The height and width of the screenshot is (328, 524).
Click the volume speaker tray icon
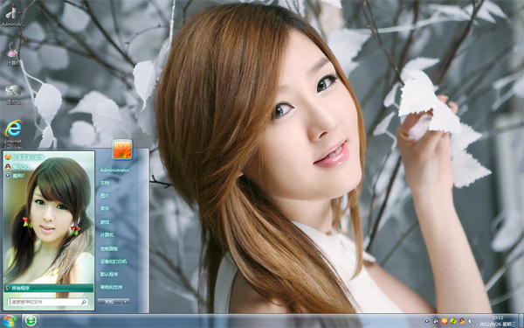(x=471, y=321)
